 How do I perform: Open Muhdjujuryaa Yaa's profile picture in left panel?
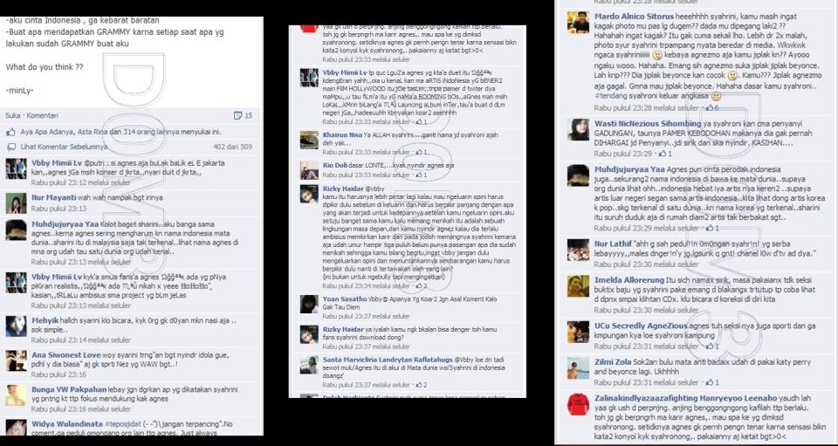click(x=16, y=230)
